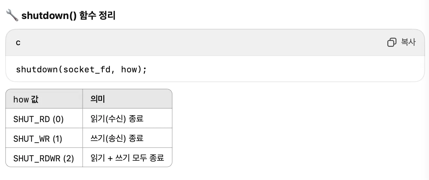The width and height of the screenshot is (429, 180).
Task: Click "shutdown()" in the section heading
Action: 49,15
